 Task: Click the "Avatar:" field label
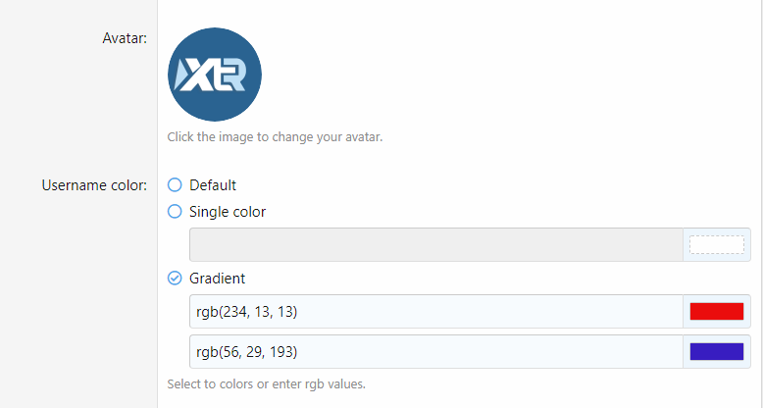pyautogui.click(x=125, y=38)
